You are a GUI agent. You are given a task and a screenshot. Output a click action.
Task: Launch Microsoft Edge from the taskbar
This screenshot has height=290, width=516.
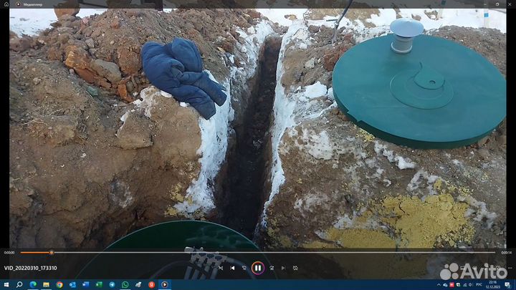[x=33, y=284]
